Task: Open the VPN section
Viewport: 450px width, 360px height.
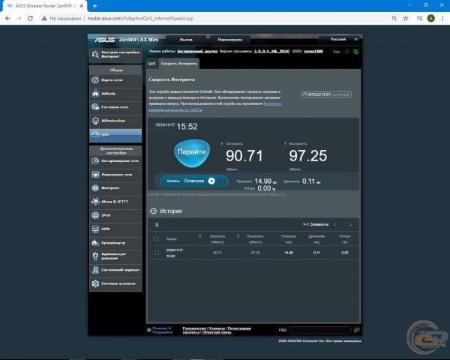Action: pyautogui.click(x=115, y=229)
